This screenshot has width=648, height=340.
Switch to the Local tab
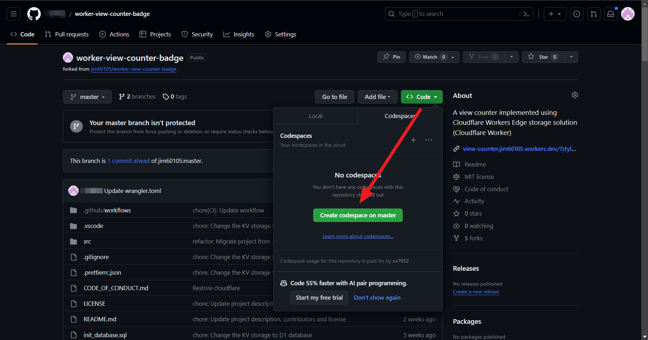pos(315,116)
